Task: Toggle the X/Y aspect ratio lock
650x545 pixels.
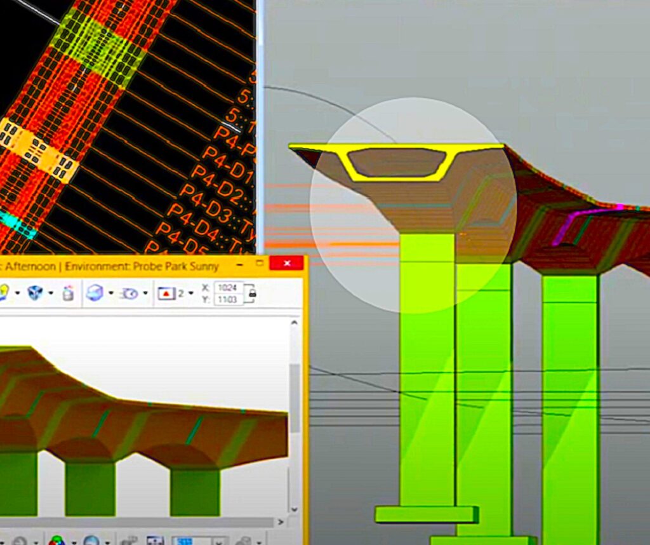Action: 253,293
